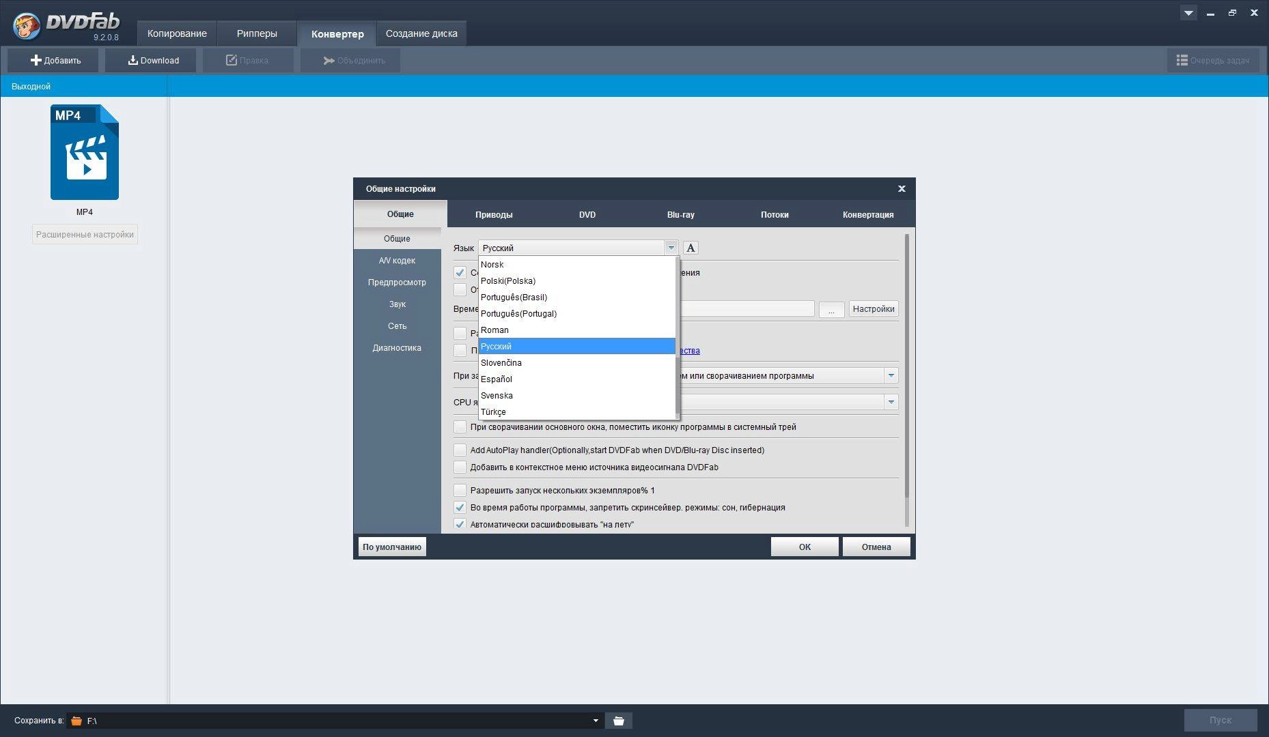Choose Norsk from the language list
This screenshot has height=737, width=1269.
point(576,264)
